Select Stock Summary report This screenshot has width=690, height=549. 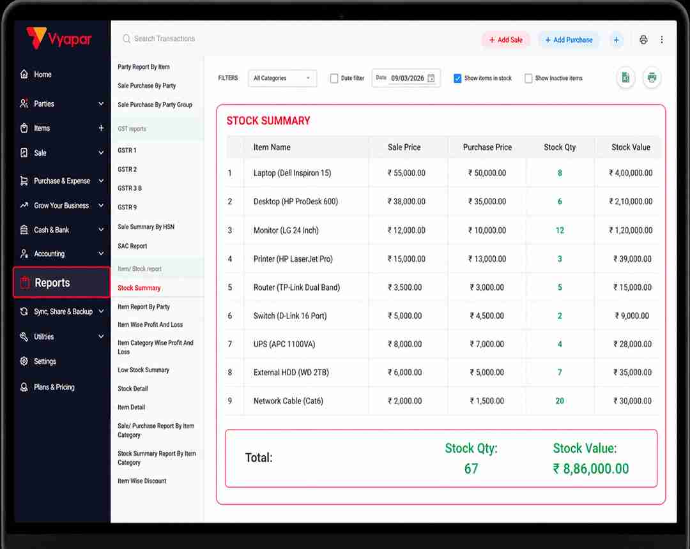click(x=139, y=288)
